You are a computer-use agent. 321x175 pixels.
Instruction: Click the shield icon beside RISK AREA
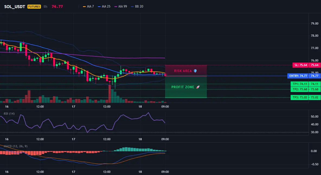click(x=195, y=71)
